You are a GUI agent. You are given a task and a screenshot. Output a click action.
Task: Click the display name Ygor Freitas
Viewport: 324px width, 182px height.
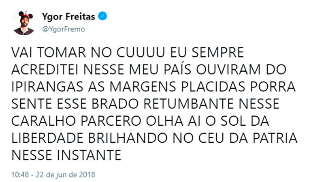69,17
